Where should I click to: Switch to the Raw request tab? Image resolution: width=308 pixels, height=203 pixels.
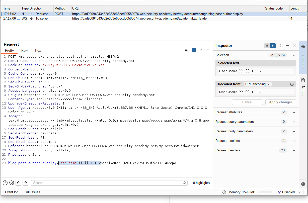[25, 50]
